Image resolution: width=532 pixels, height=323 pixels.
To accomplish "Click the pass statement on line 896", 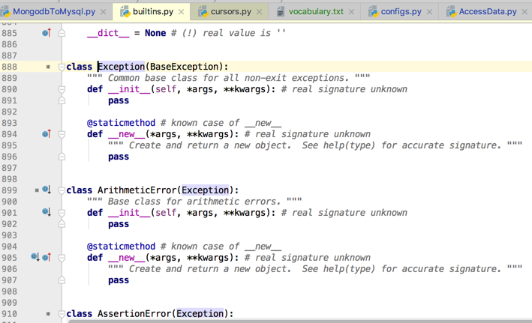I will point(119,157).
